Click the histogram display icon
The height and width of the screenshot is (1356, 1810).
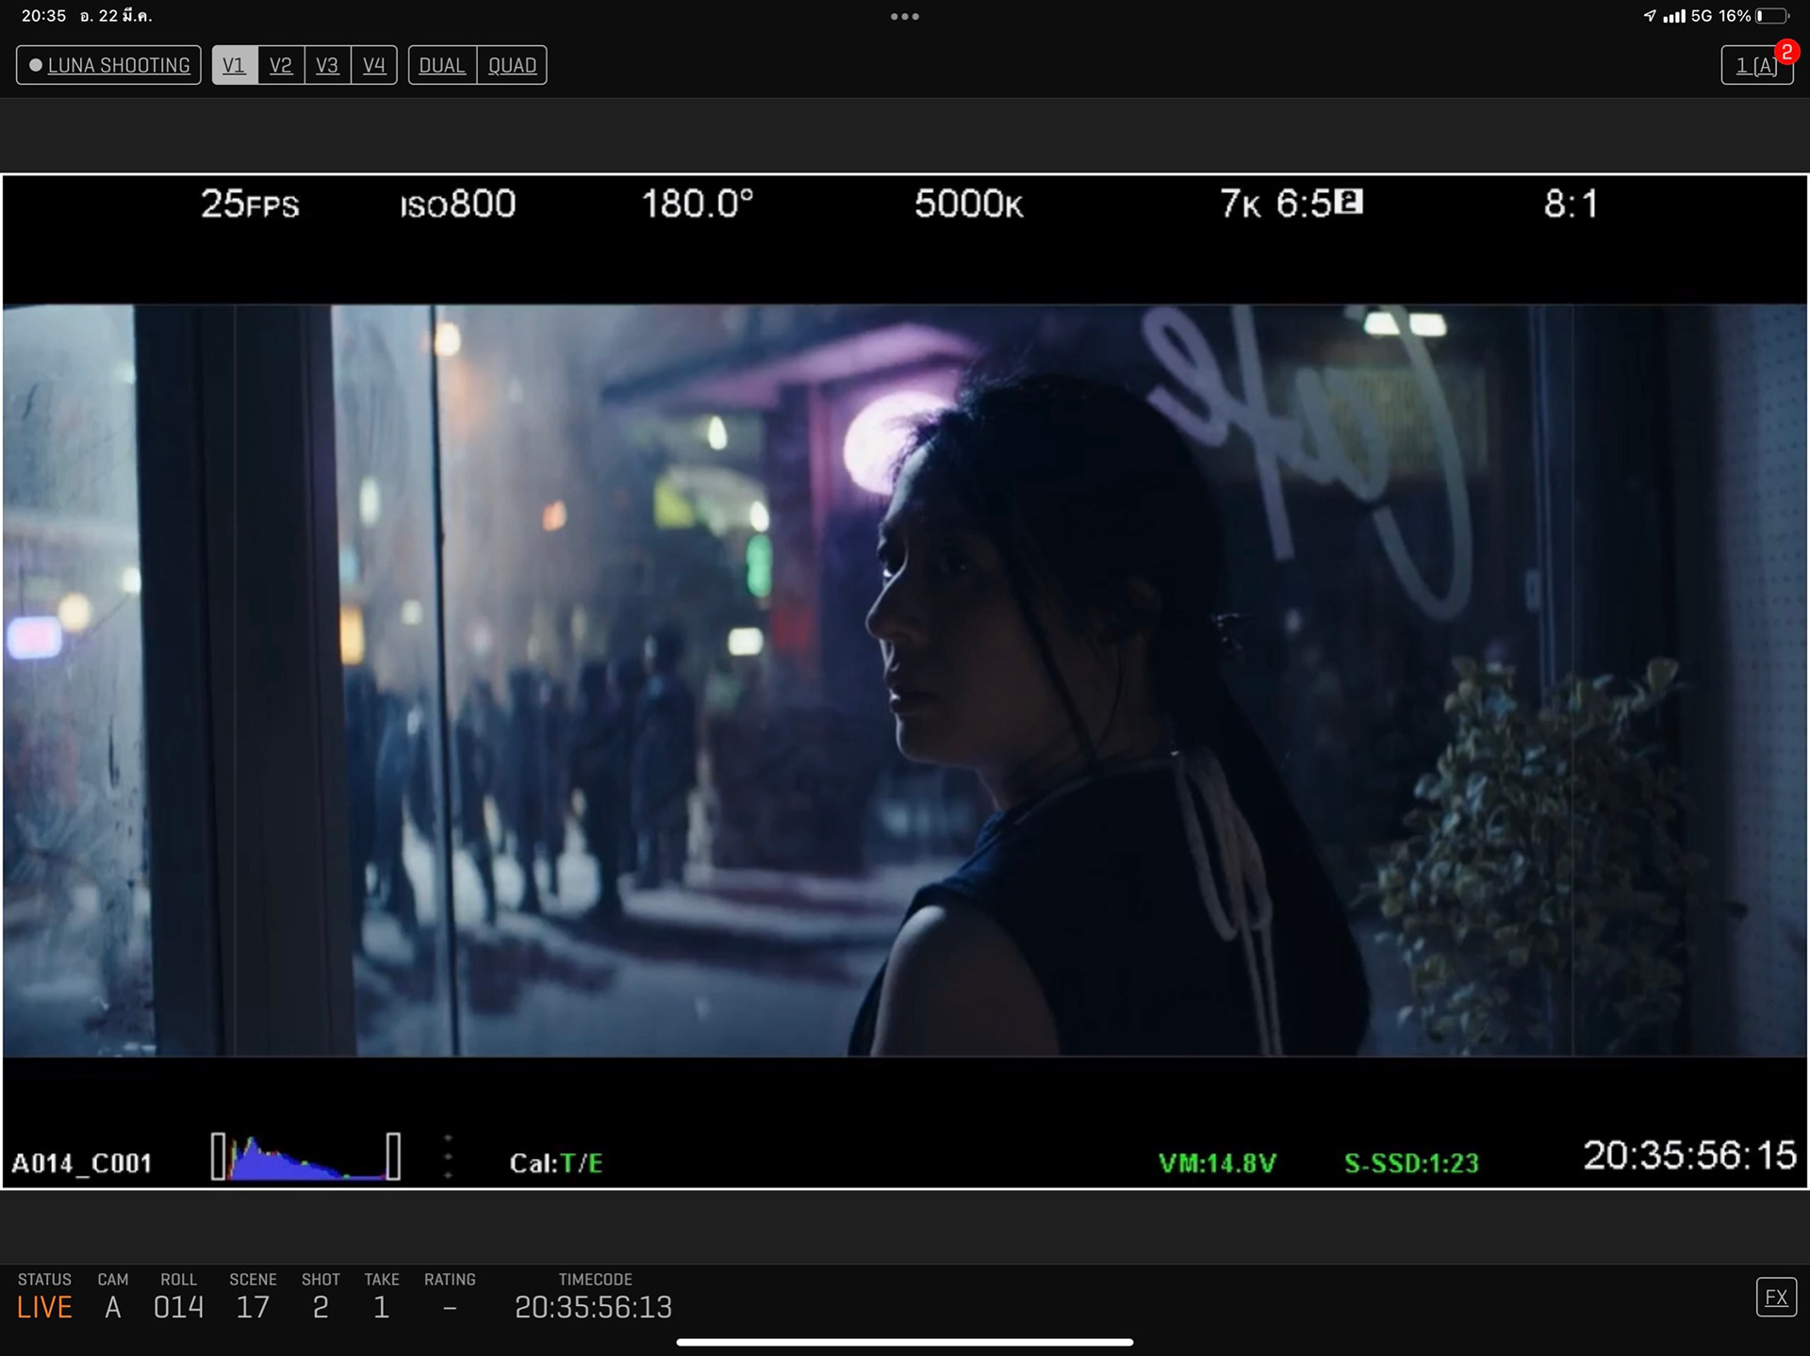coord(305,1156)
